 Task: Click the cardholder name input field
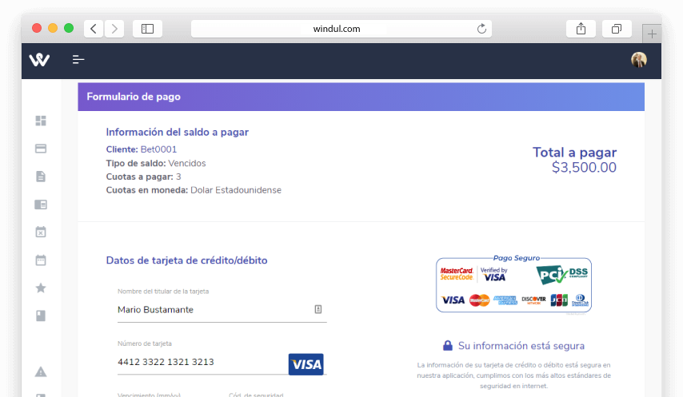(212, 310)
